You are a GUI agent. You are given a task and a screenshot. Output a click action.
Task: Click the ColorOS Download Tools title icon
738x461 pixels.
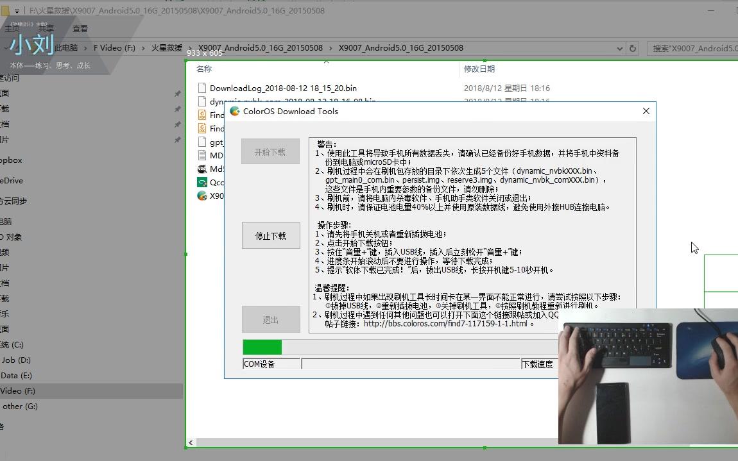[x=234, y=111]
